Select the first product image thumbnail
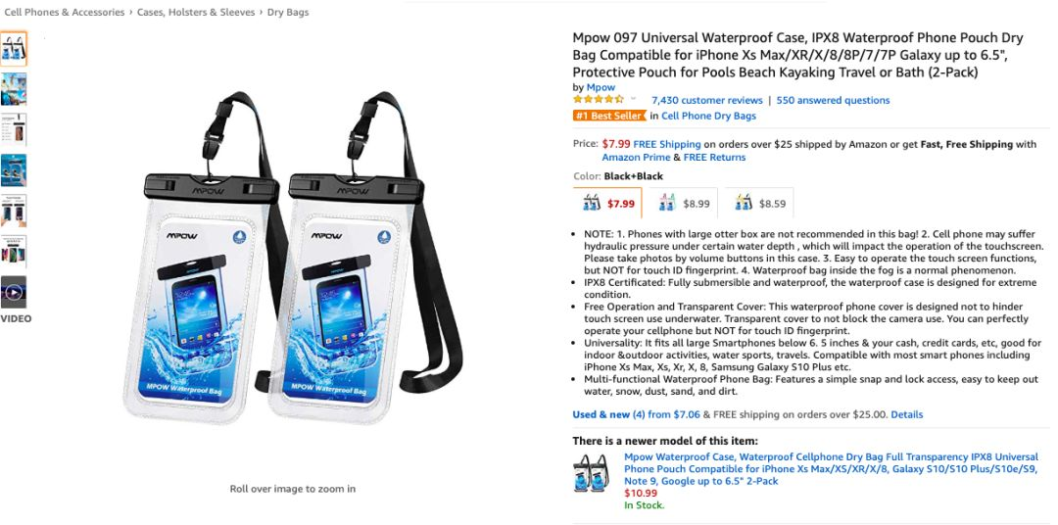The image size is (1058, 525). (x=14, y=49)
